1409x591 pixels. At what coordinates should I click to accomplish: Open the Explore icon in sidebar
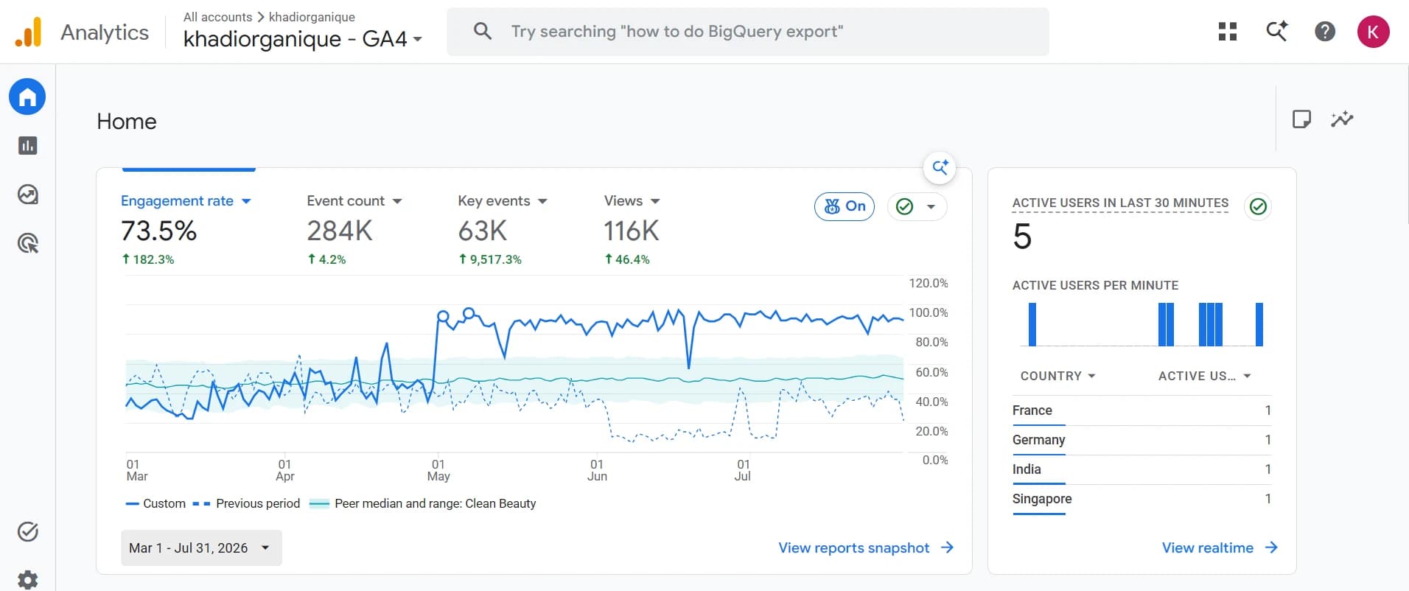click(x=27, y=195)
